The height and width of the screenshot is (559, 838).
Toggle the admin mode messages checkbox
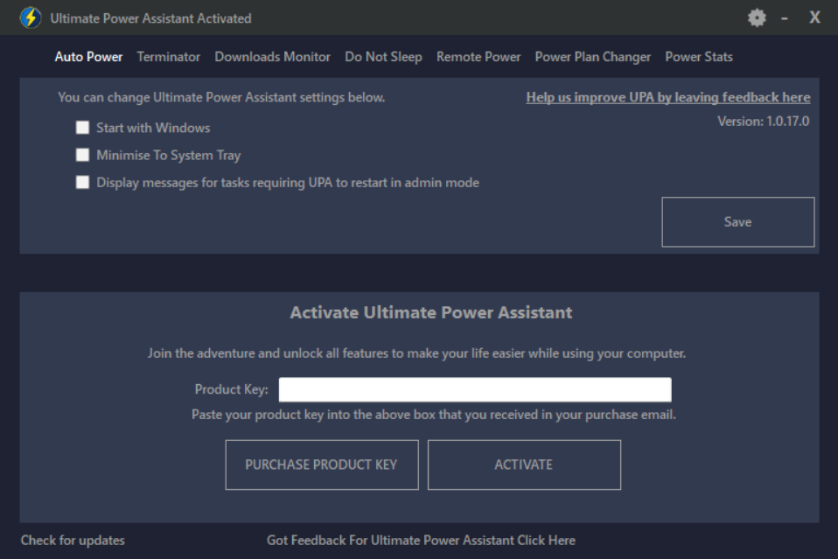pos(82,182)
